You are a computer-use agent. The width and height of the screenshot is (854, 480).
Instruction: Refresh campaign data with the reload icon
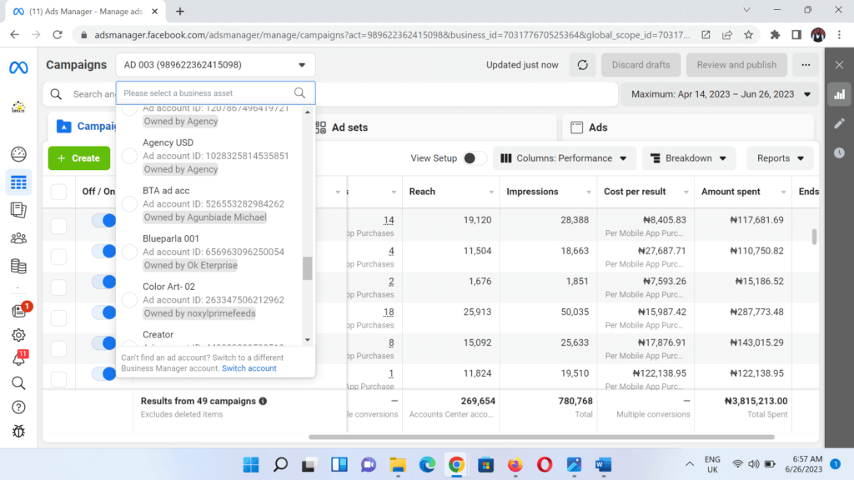pyautogui.click(x=583, y=65)
